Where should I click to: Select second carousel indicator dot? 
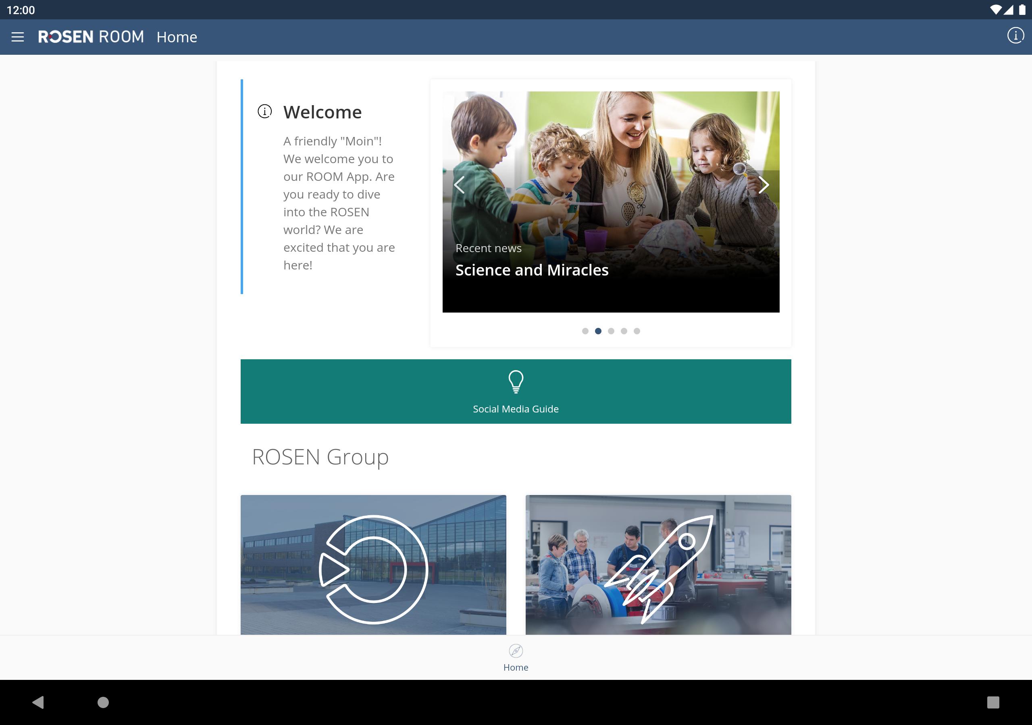pos(598,331)
